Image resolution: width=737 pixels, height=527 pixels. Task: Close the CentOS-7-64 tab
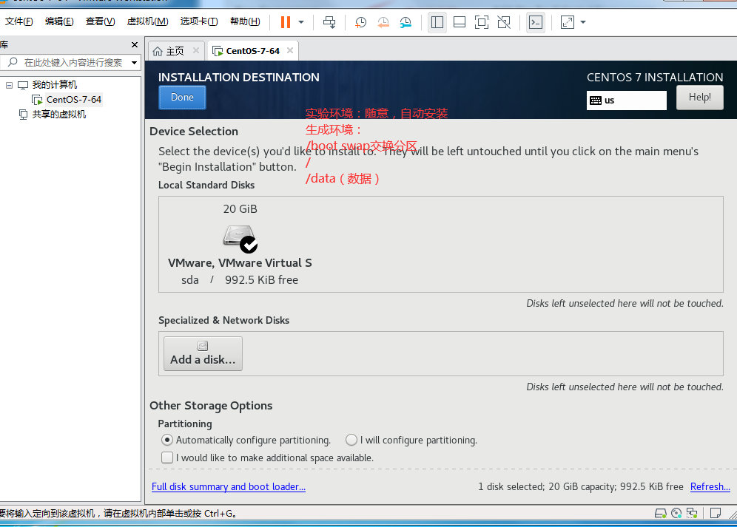point(290,50)
